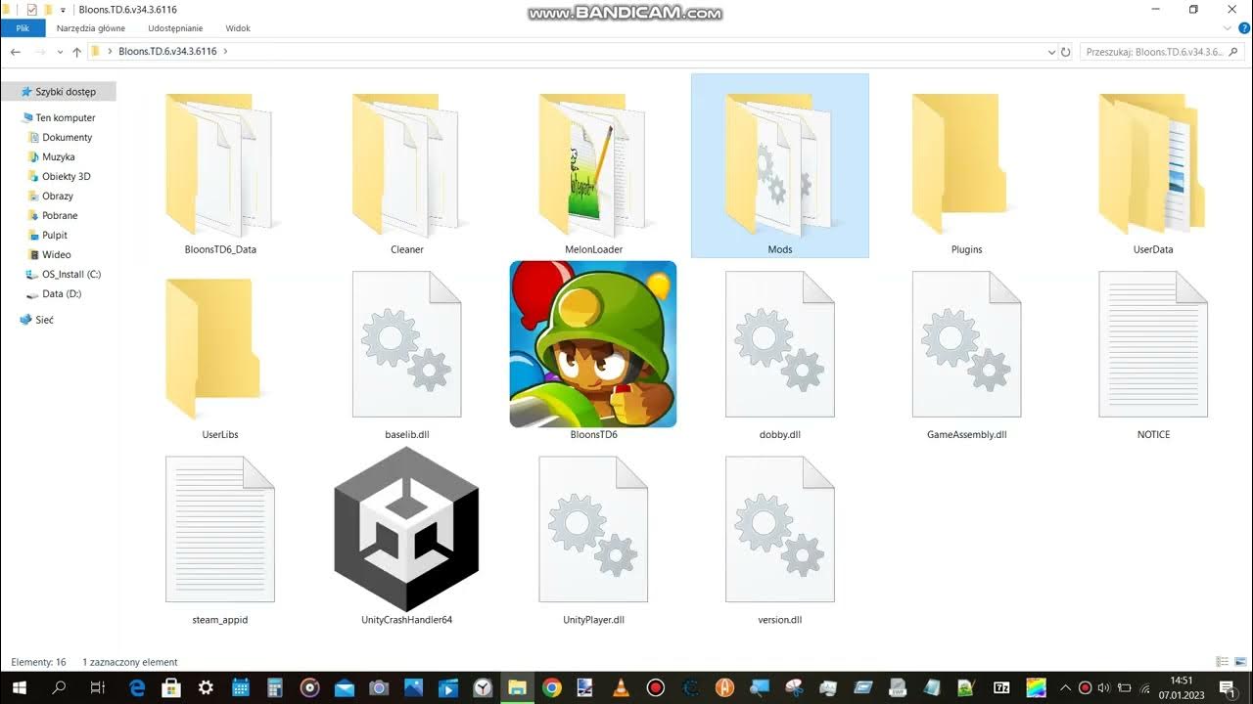
Task: Toggle the Properties checkmark in quick access toolbar
Action: click(x=31, y=9)
